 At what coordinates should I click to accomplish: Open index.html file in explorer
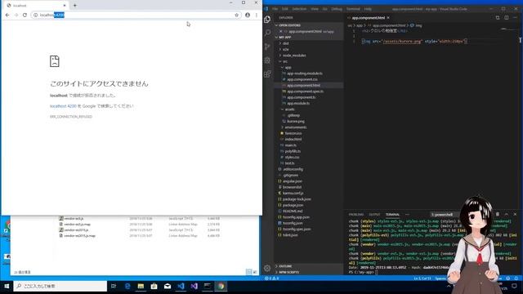(293, 140)
